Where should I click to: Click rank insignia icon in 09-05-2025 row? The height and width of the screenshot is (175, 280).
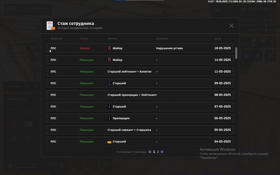tap(109, 83)
